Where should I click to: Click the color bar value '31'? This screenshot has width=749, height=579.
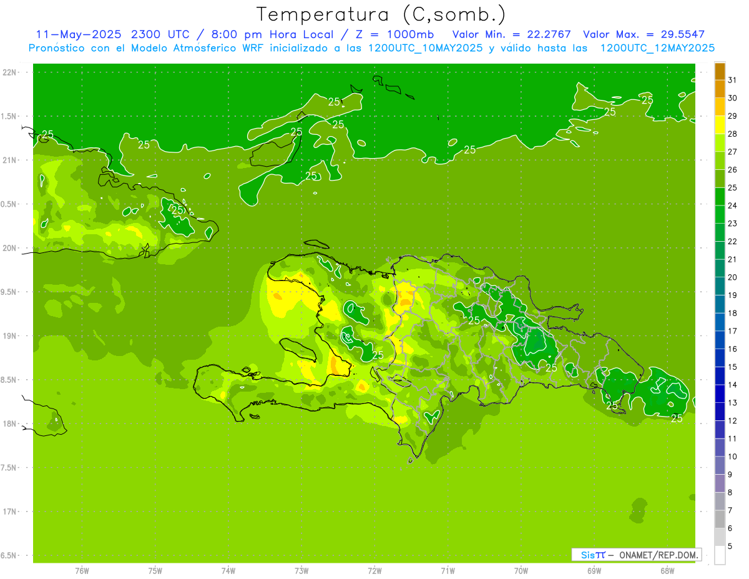733,79
